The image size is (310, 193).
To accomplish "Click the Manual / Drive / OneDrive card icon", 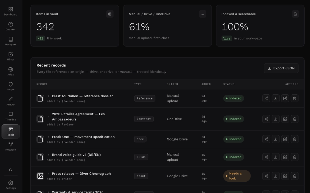I will [203, 14].
